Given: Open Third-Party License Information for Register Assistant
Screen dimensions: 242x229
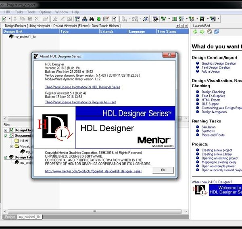Looking at the screenshot, I should pyautogui.click(x=80, y=102).
